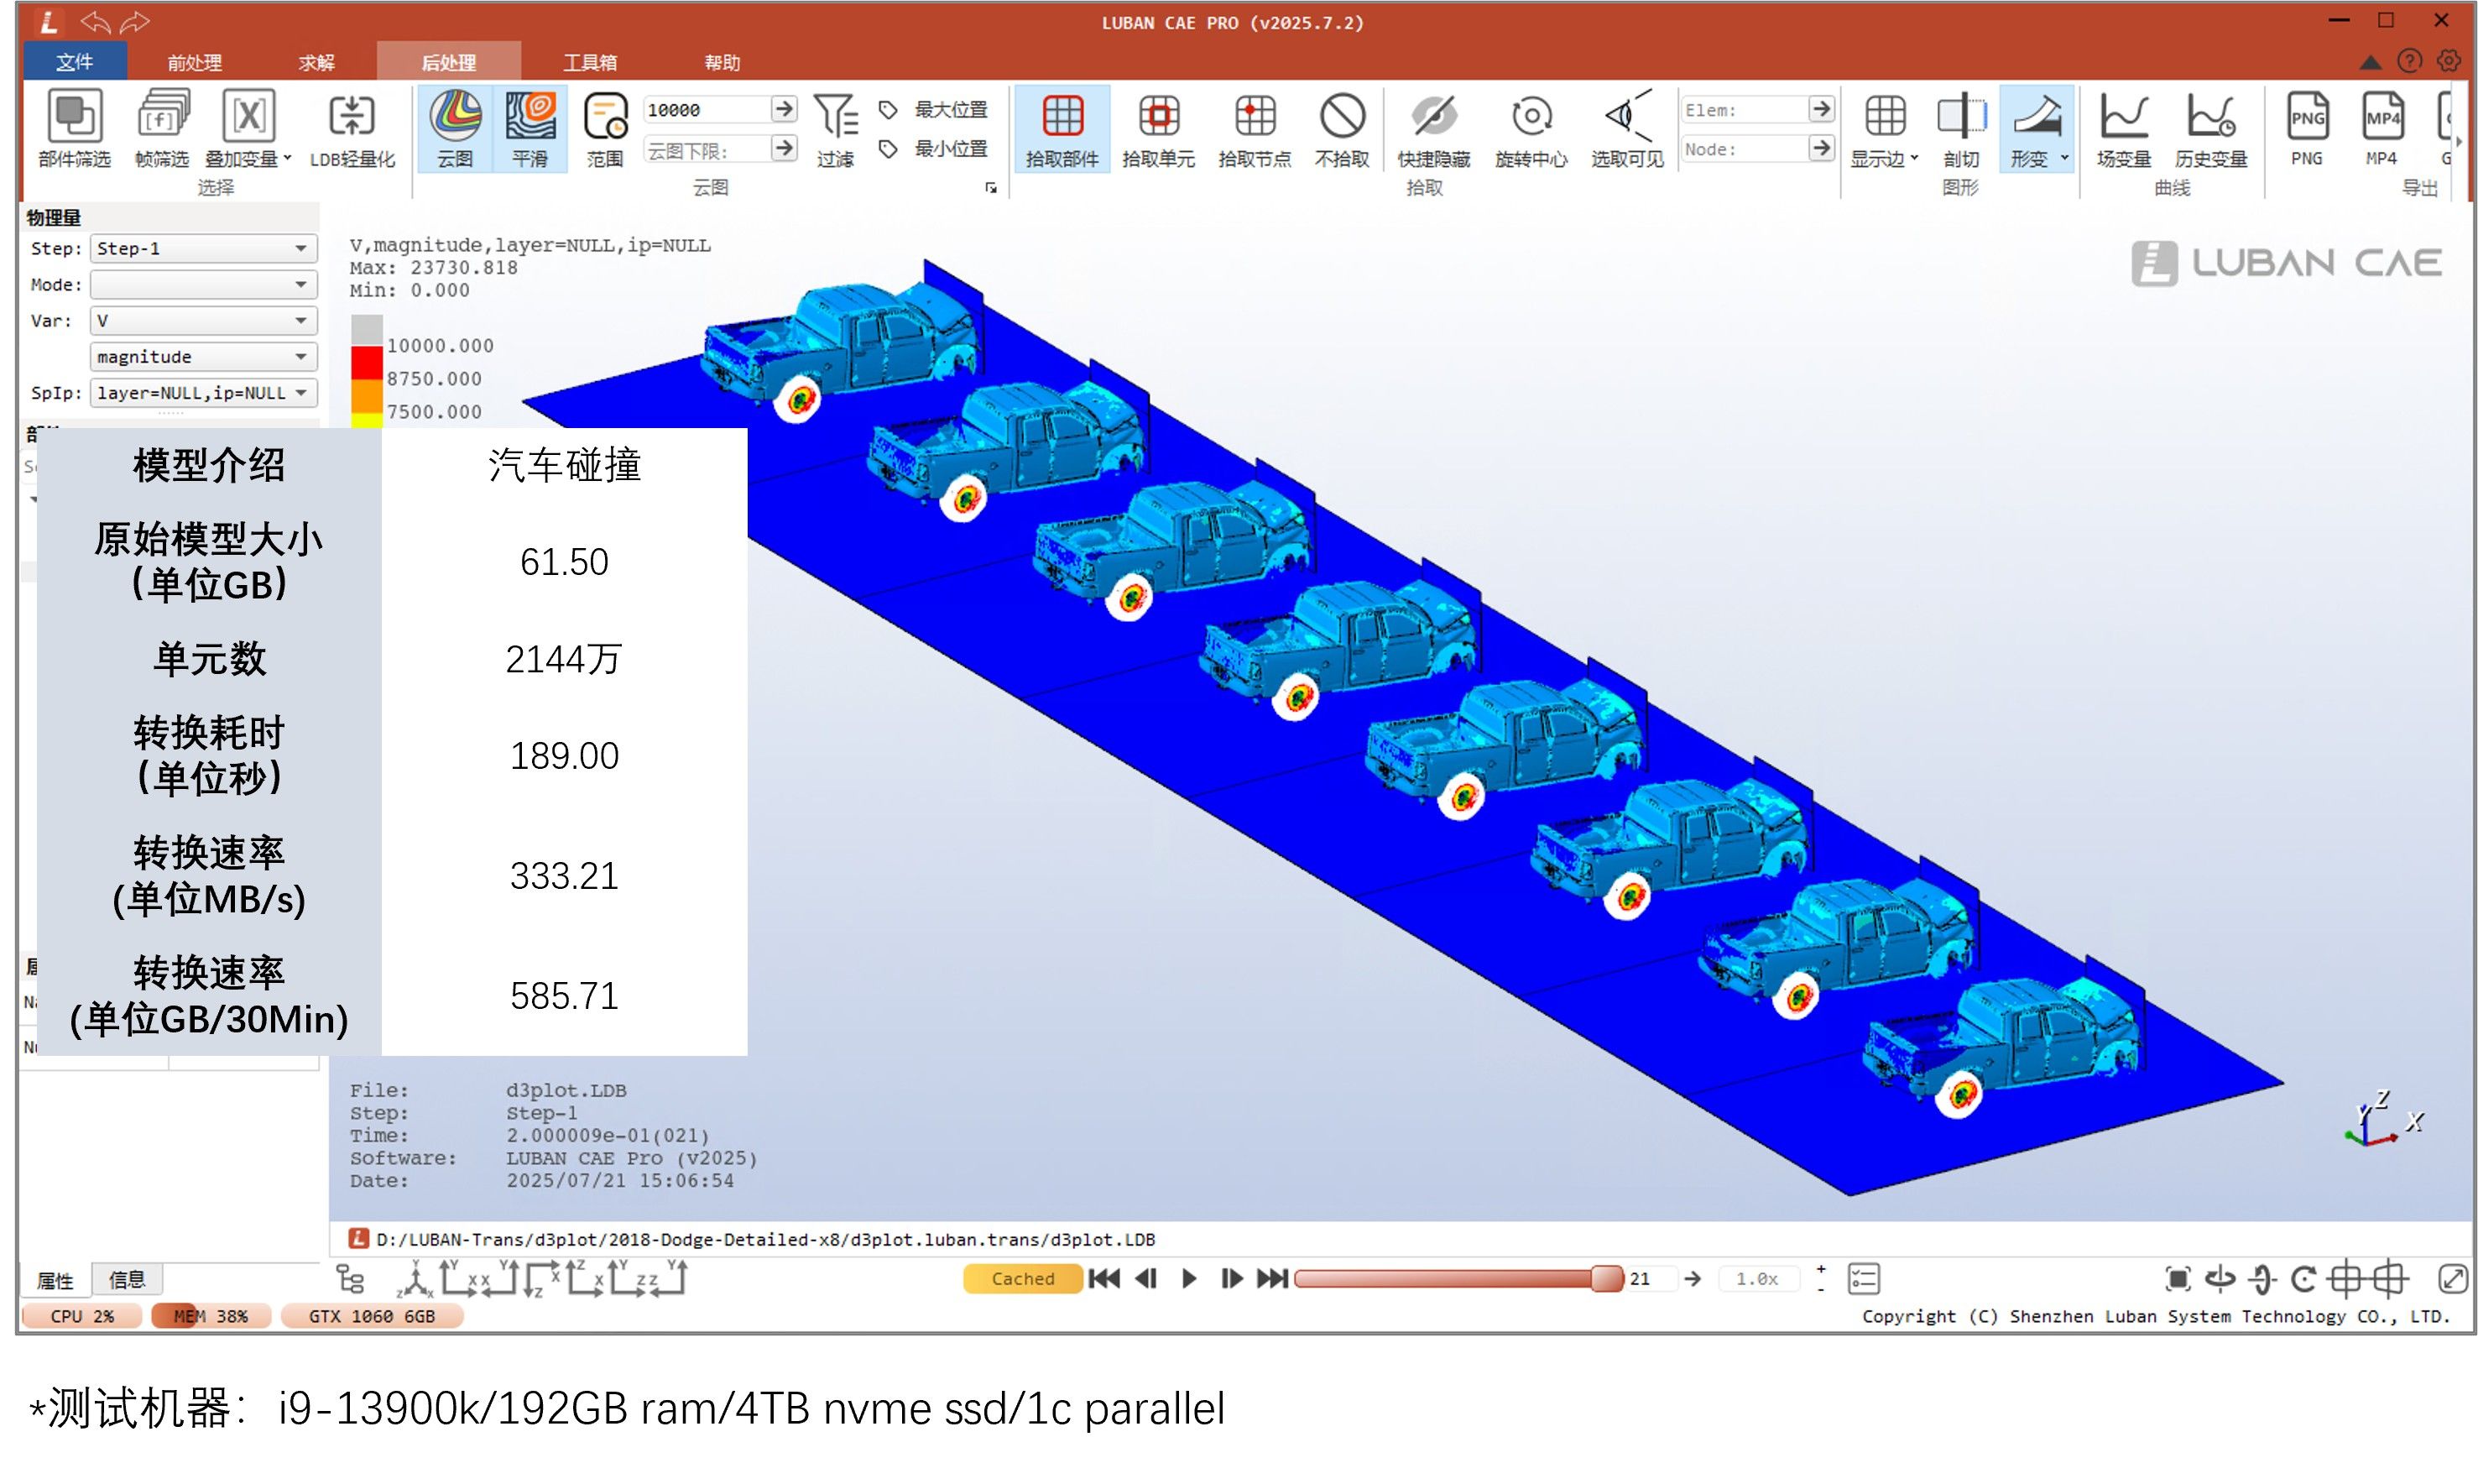
Task: Switch to the 信息 panel tab
Action: (x=126, y=1279)
